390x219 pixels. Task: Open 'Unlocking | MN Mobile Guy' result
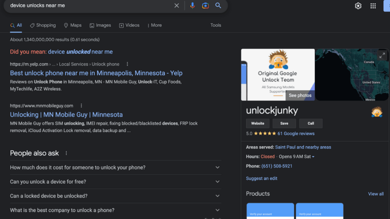[66, 115]
